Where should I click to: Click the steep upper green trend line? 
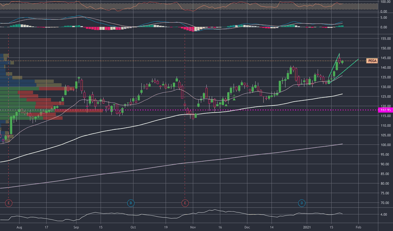coord(334,66)
